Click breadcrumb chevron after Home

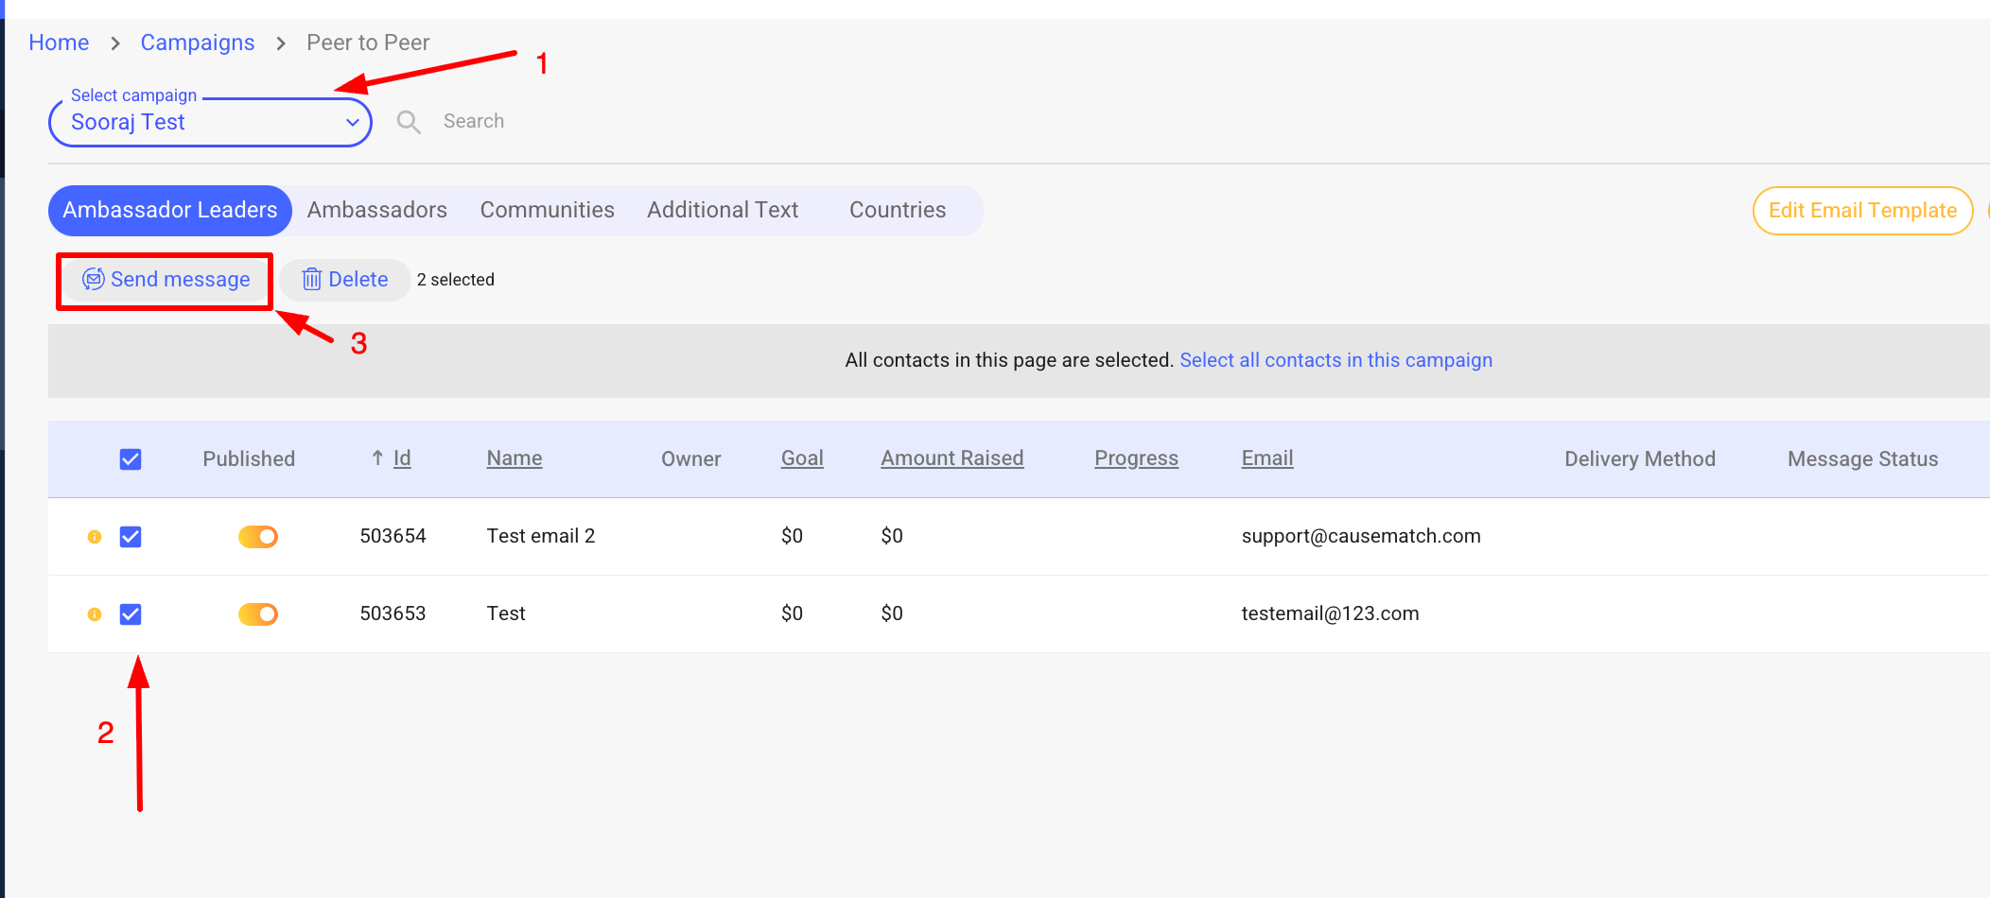tap(115, 43)
